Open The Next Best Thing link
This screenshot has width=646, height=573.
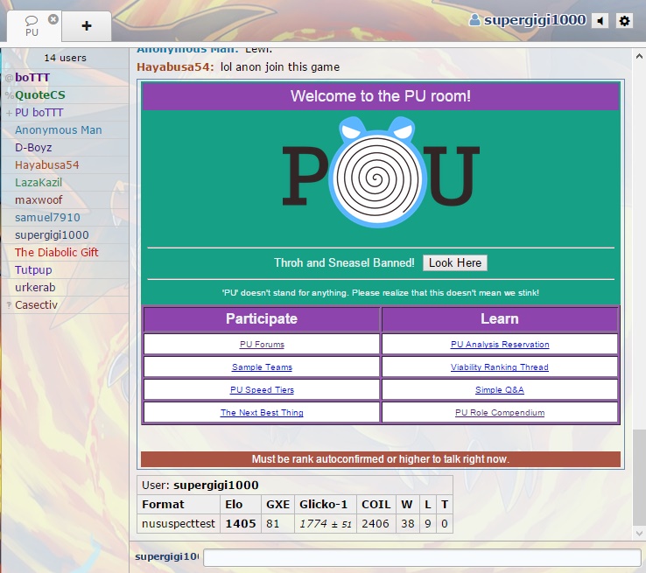point(262,412)
